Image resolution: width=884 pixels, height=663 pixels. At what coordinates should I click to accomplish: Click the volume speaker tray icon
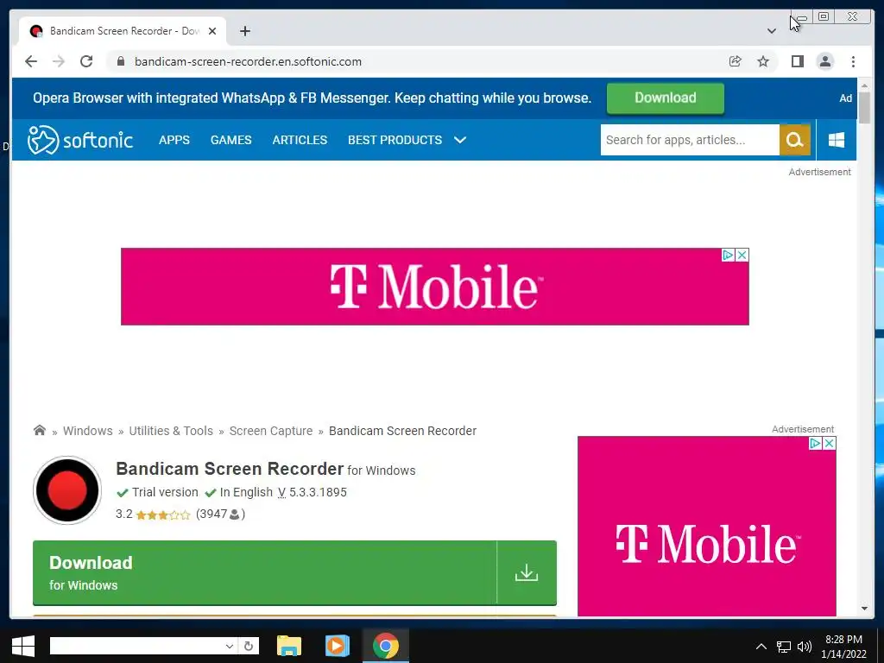(x=805, y=647)
